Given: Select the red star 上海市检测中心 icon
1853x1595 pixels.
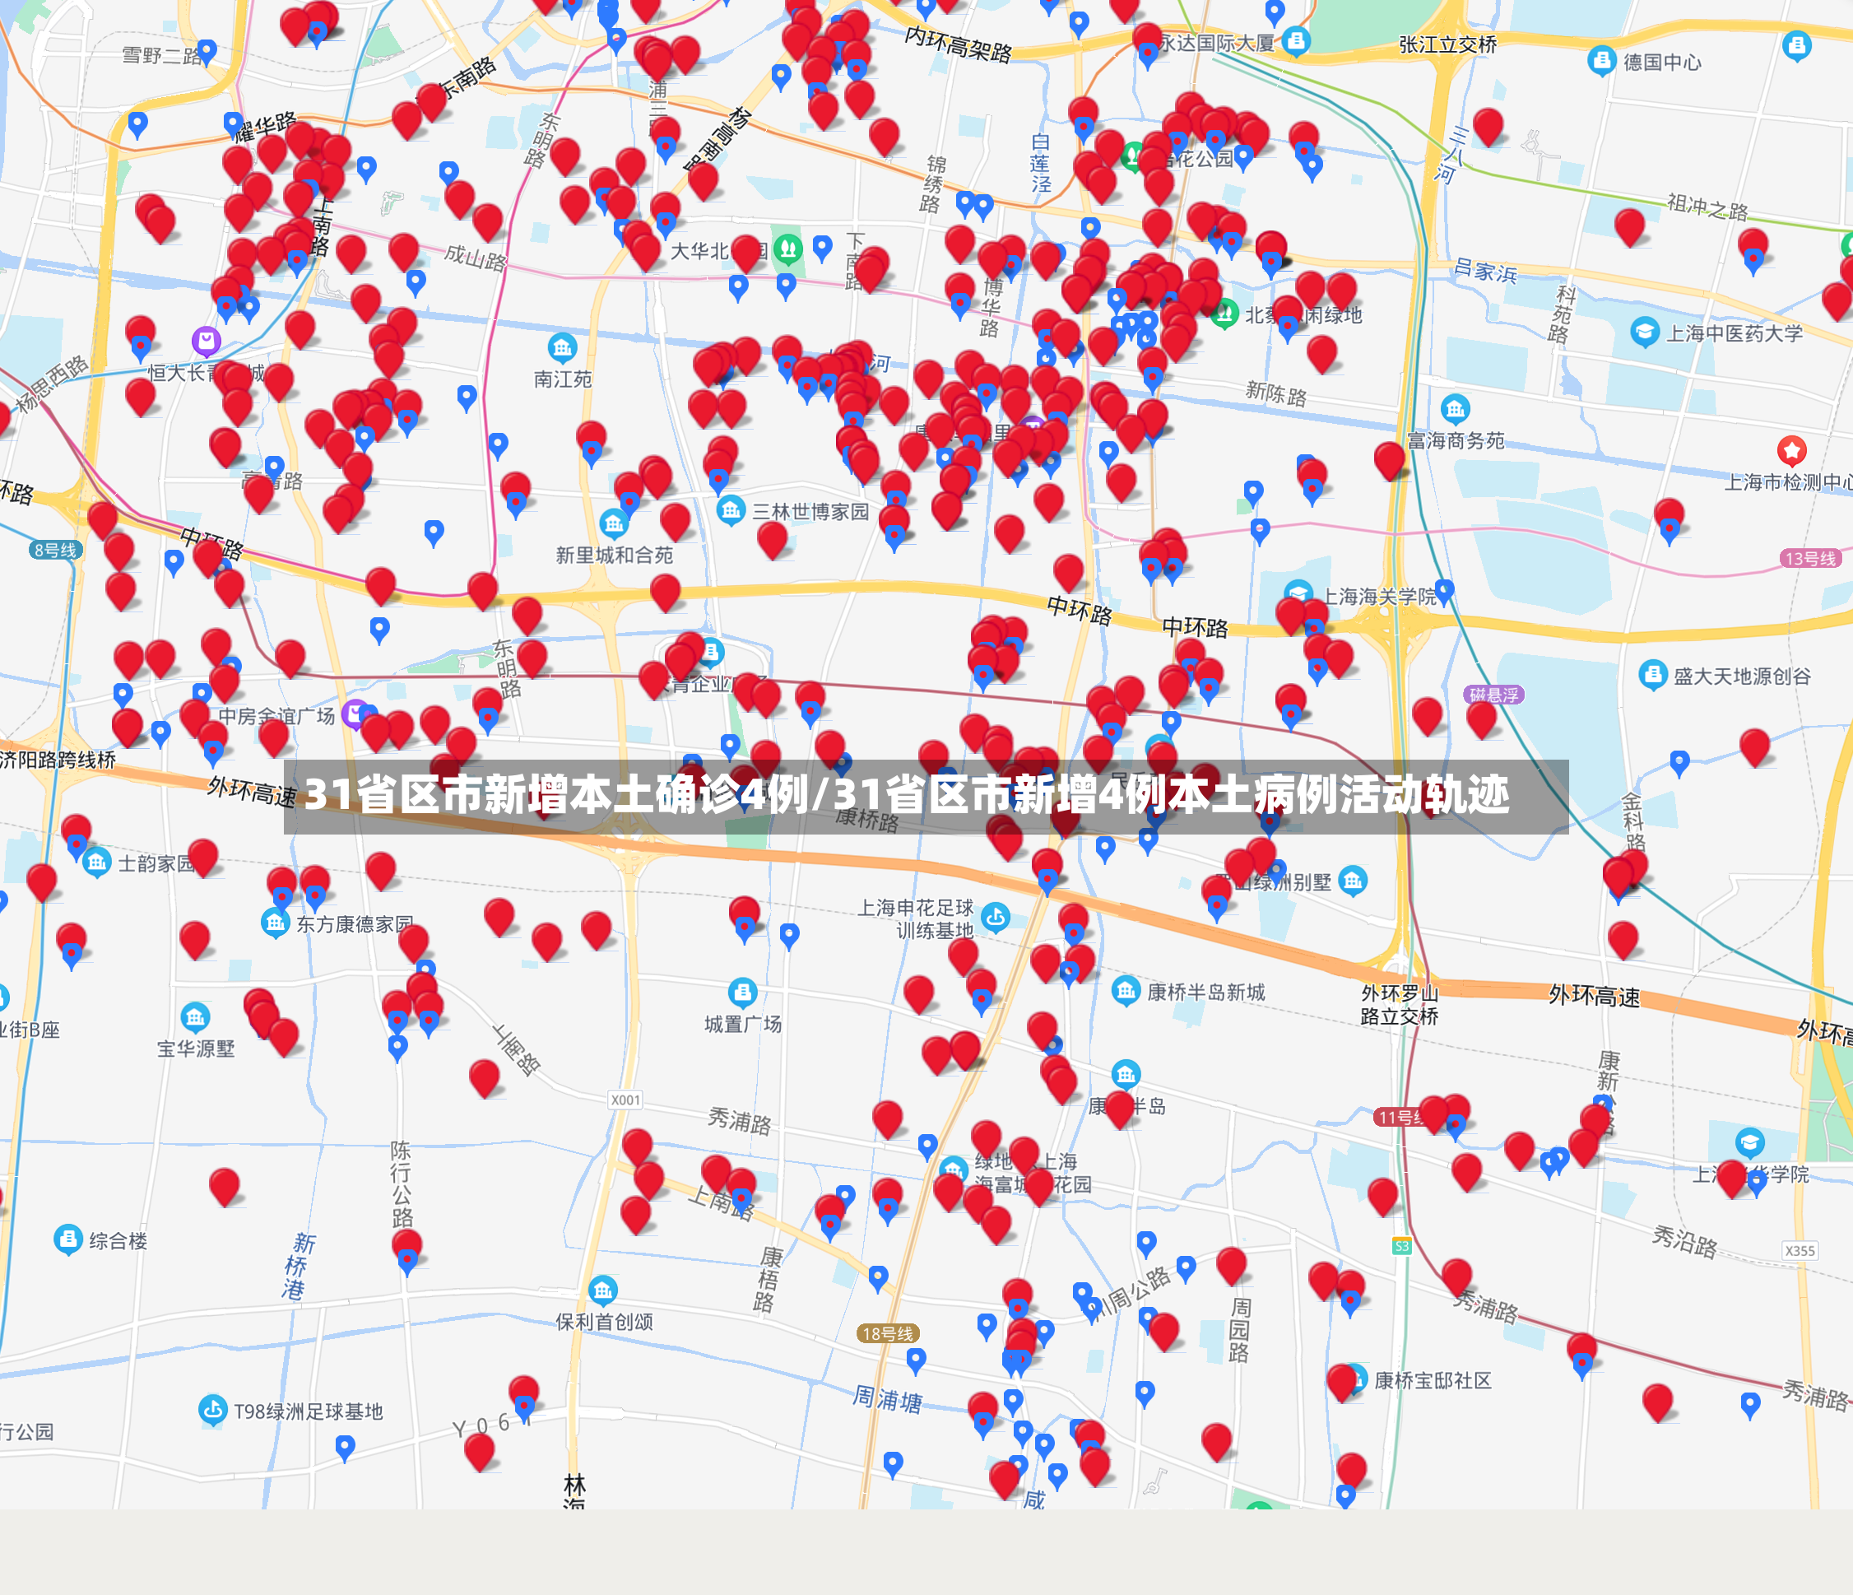Looking at the screenshot, I should pyautogui.click(x=1791, y=450).
